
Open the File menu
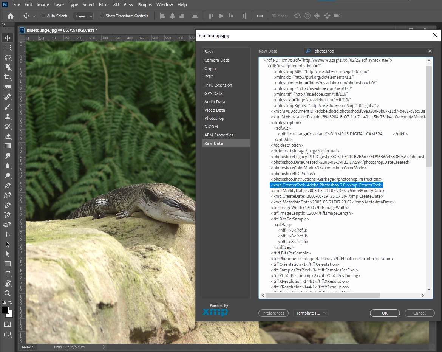17,5
